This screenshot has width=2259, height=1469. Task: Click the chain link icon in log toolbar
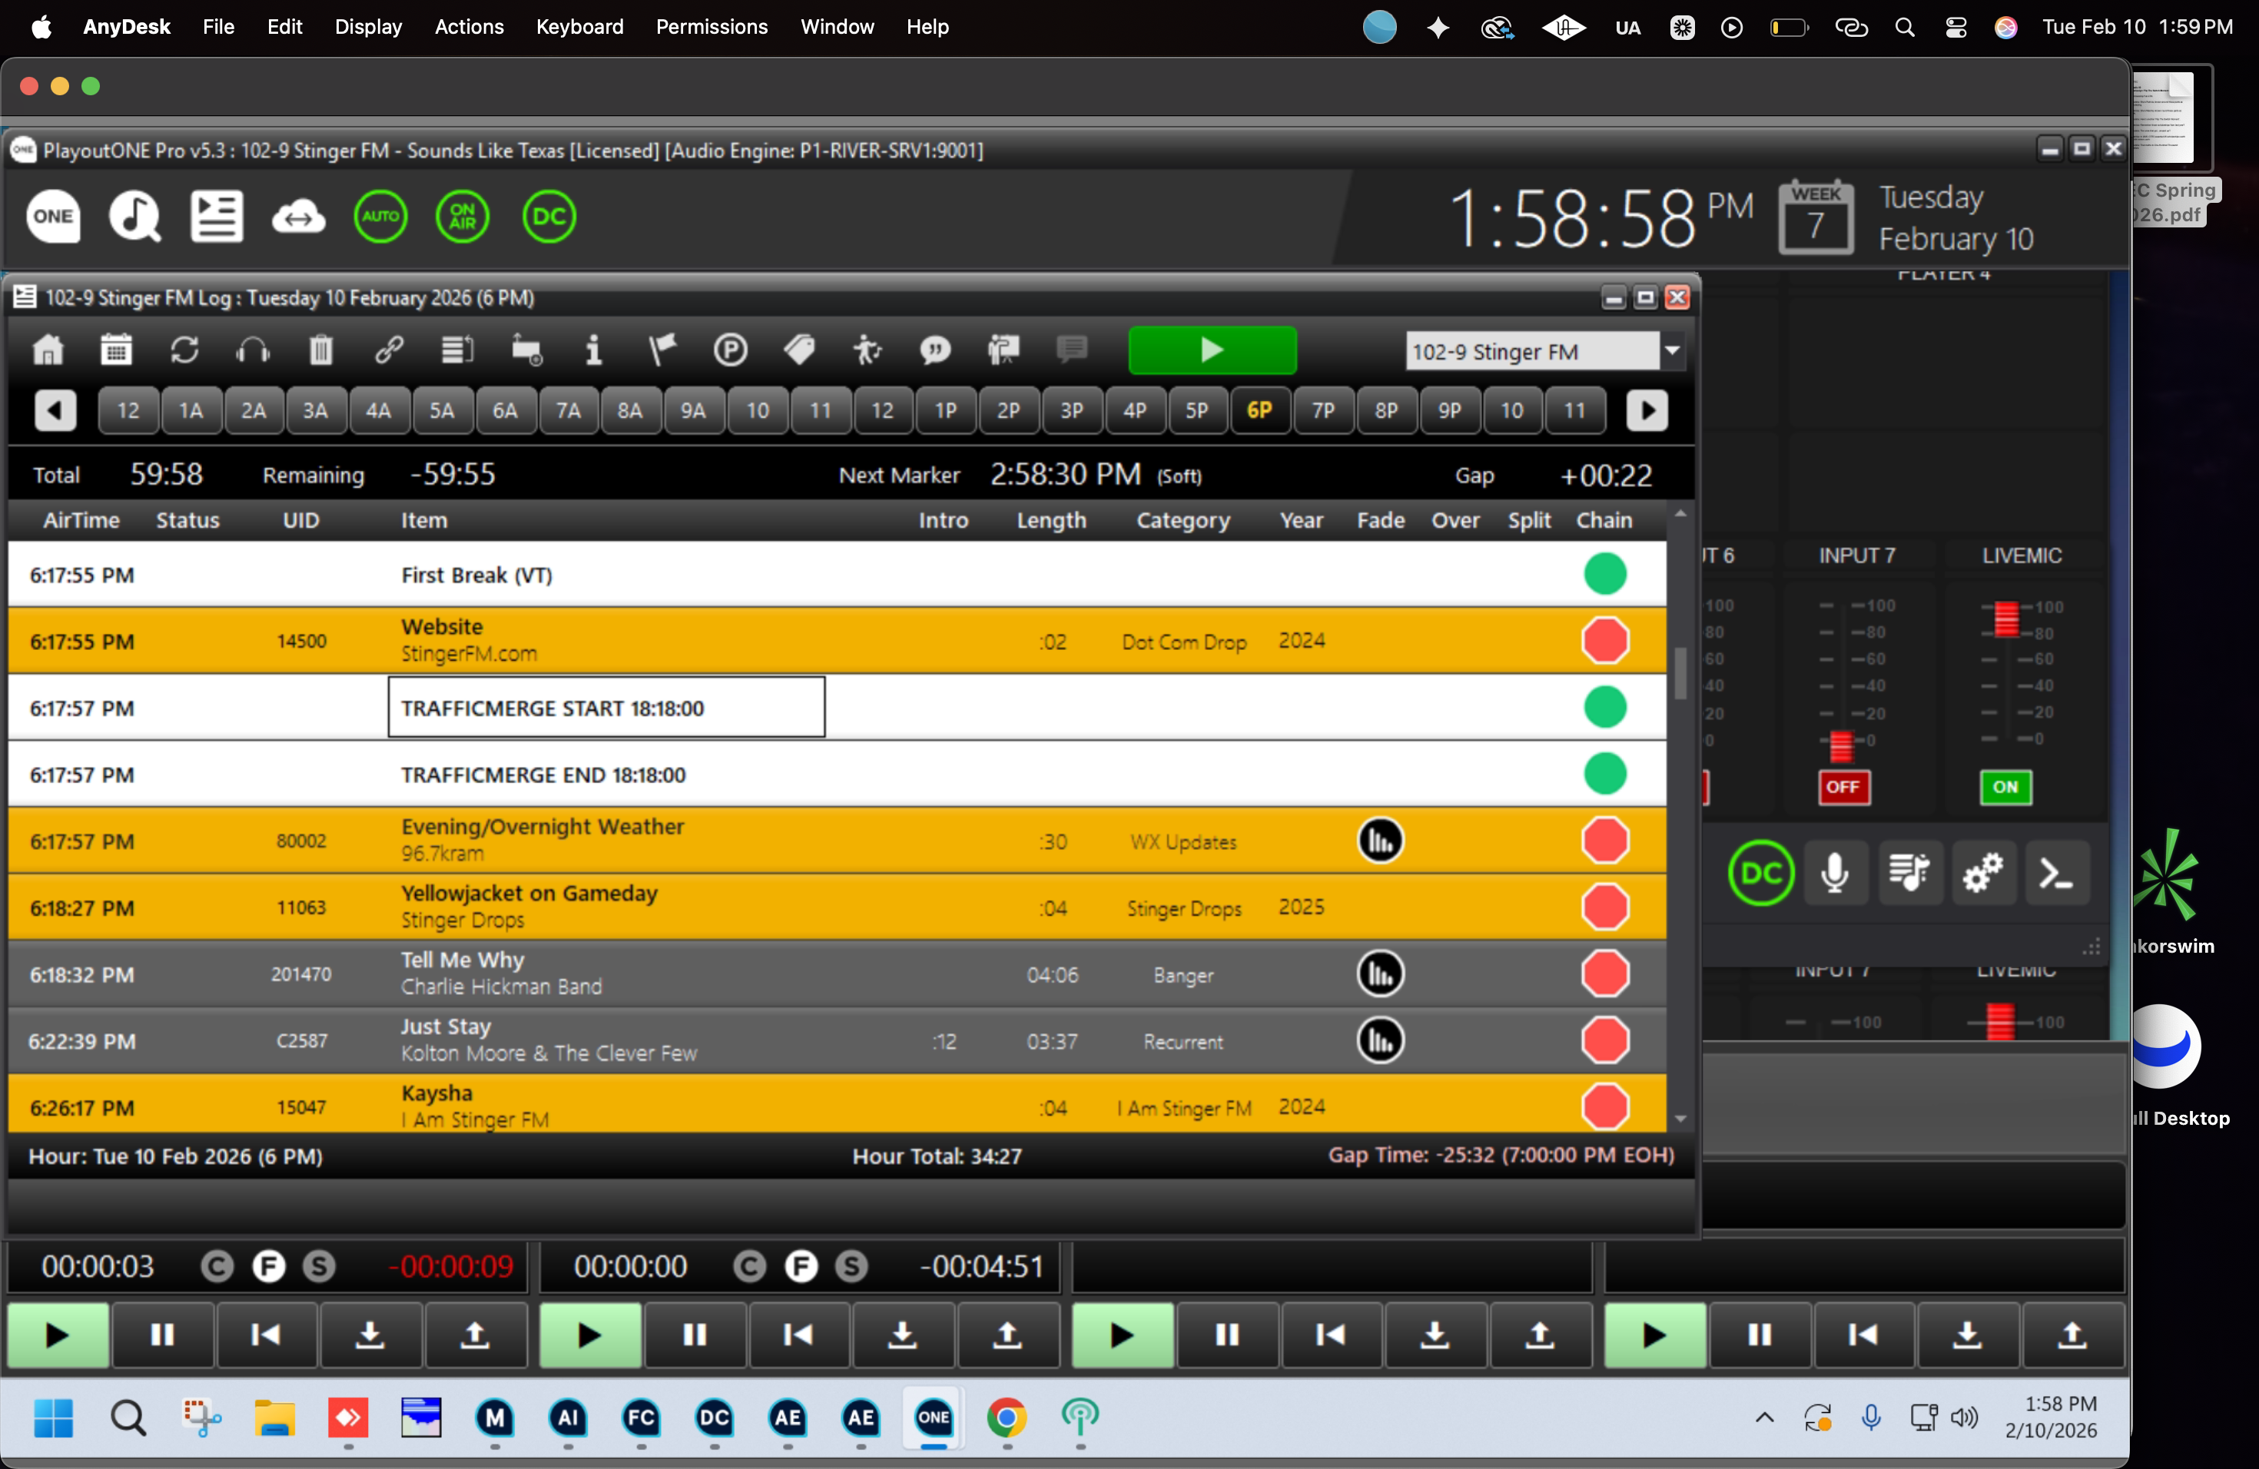[389, 350]
